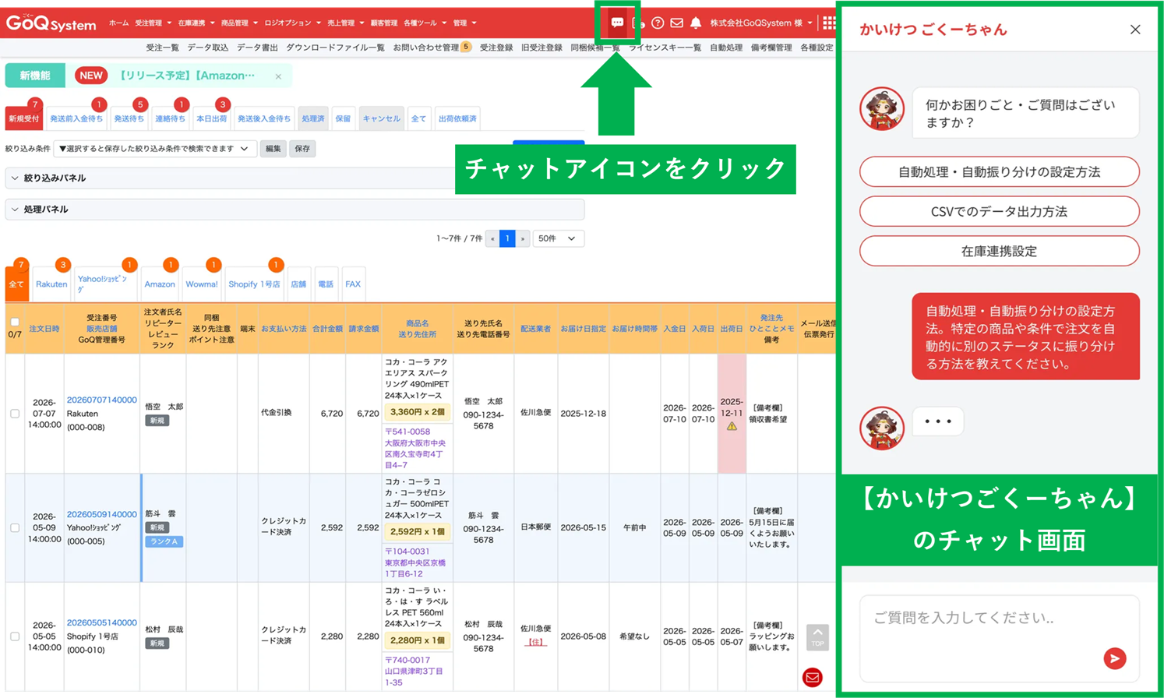This screenshot has height=698, width=1164.
Task: Toggle the select-all orders checkbox in header
Action: 15,322
